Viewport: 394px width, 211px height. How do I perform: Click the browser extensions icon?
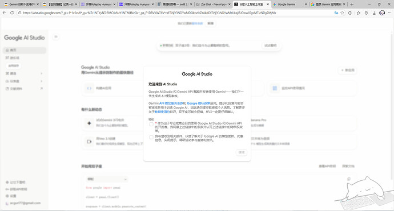click(350, 13)
